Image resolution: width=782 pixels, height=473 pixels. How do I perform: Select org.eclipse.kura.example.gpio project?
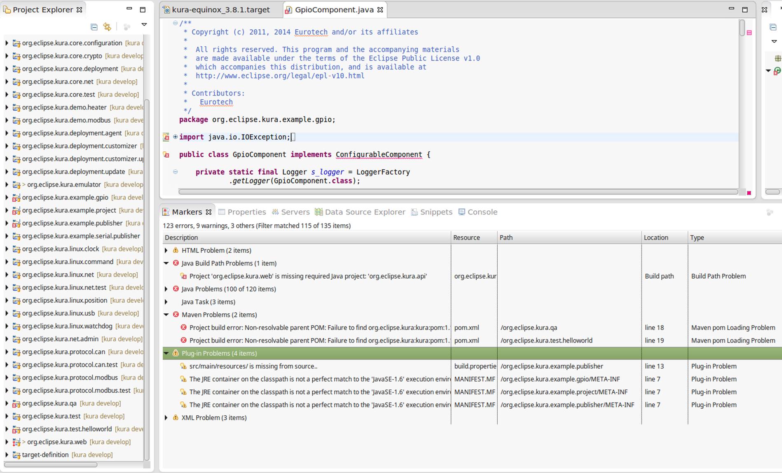coord(65,198)
